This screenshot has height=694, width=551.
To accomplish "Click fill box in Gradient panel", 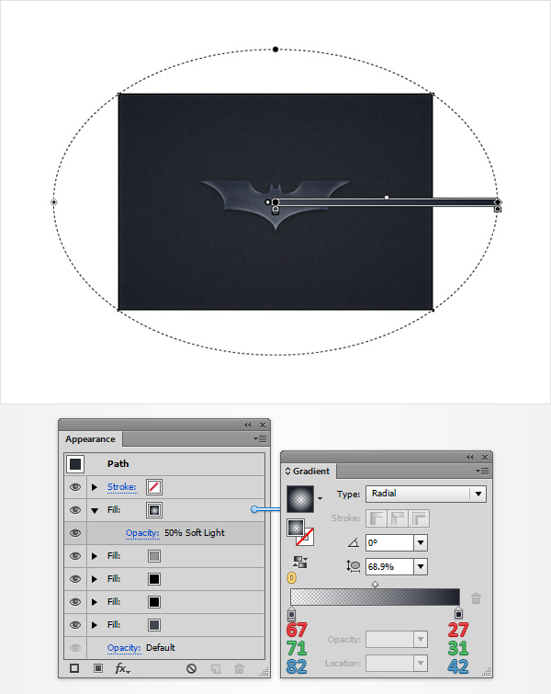I will [296, 528].
